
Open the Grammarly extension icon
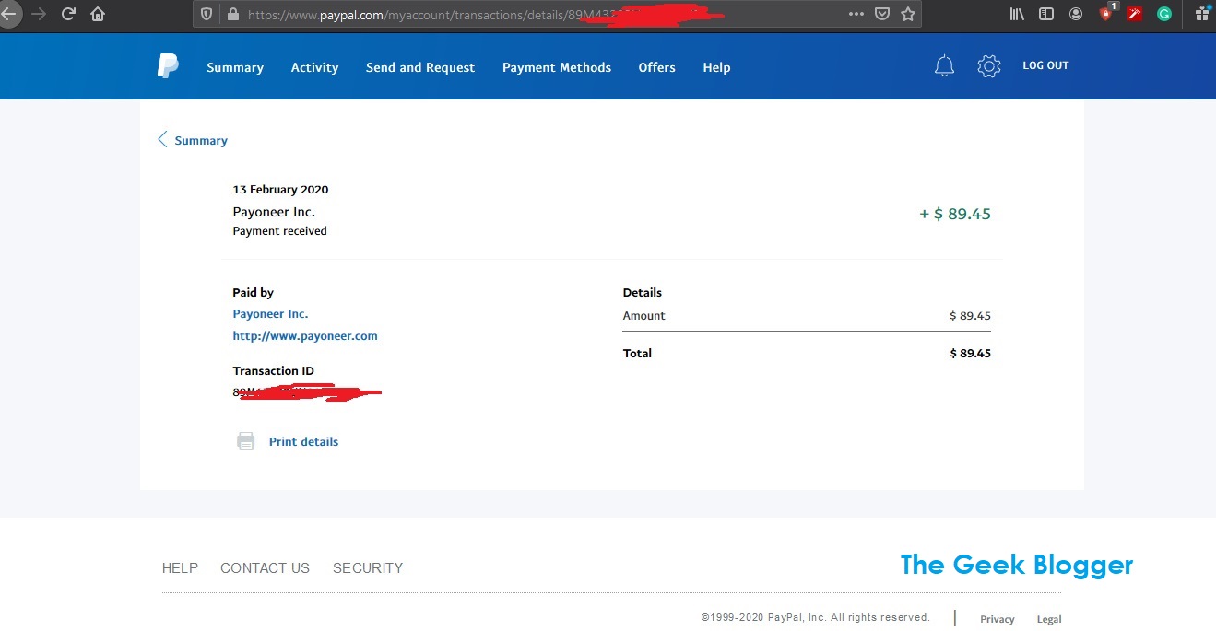1164,14
